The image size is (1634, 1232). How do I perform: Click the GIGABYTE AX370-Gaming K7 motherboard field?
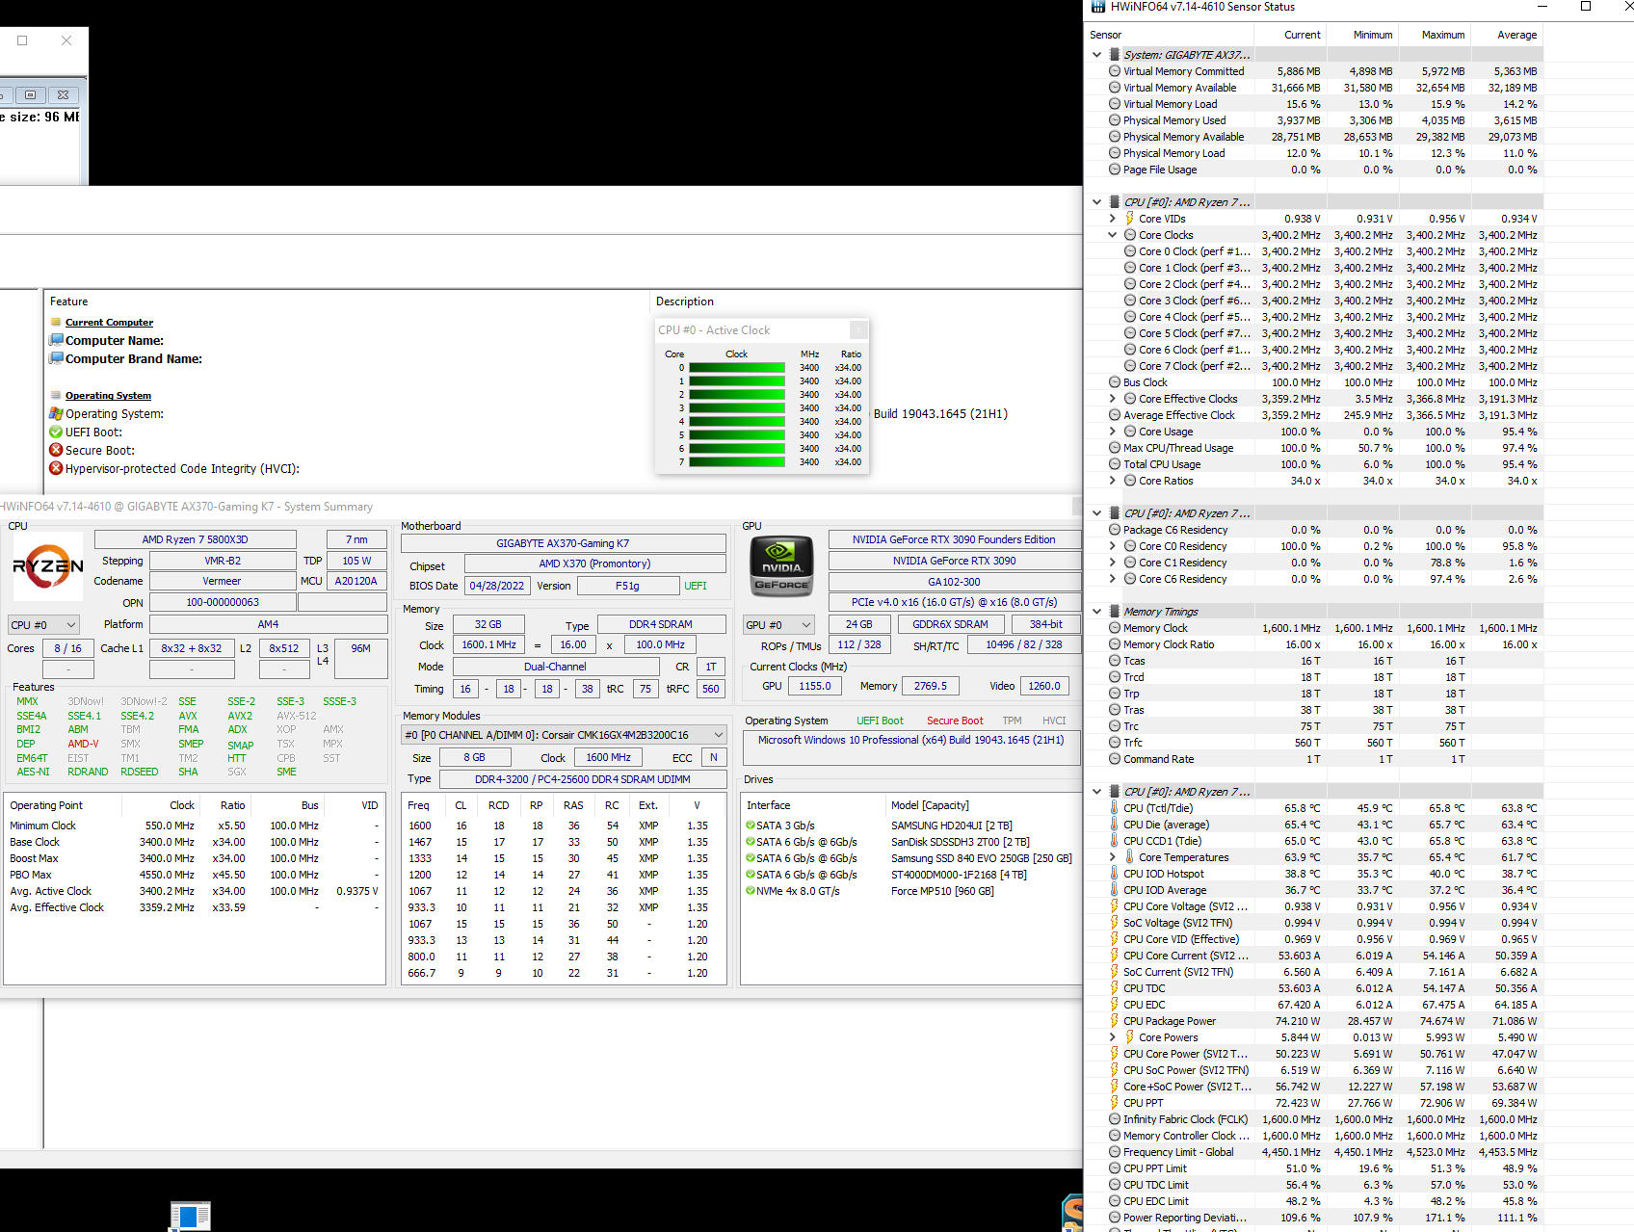coord(563,543)
